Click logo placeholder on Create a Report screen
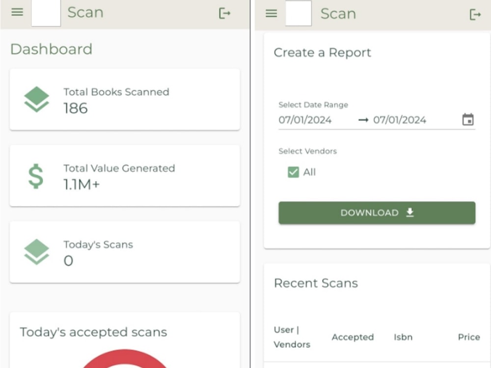The width and height of the screenshot is (491, 368). click(299, 13)
